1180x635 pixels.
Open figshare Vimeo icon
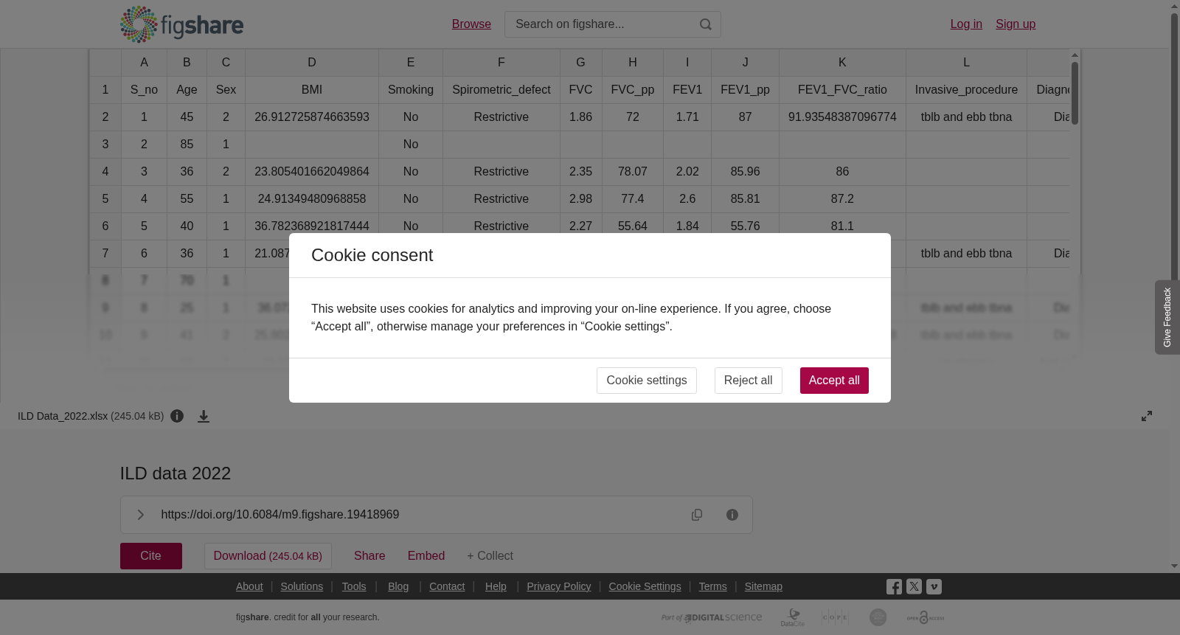[934, 587]
